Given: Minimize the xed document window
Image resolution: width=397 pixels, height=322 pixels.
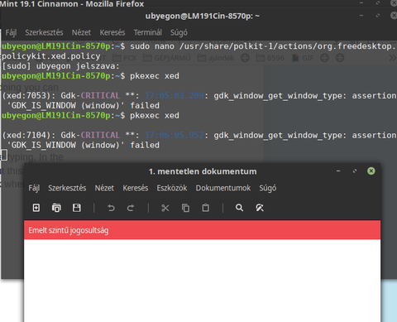Looking at the screenshot, I should click(338, 171).
